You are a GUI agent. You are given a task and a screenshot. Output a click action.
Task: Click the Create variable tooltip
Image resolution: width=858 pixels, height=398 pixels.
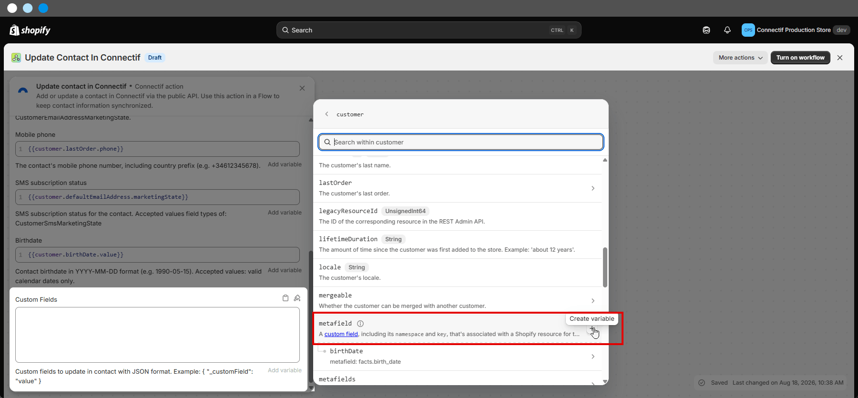coord(592,319)
